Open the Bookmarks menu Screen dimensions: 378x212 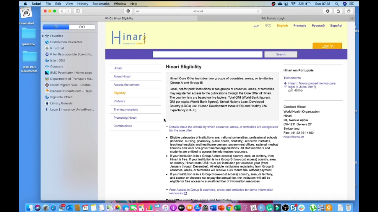(101, 4)
